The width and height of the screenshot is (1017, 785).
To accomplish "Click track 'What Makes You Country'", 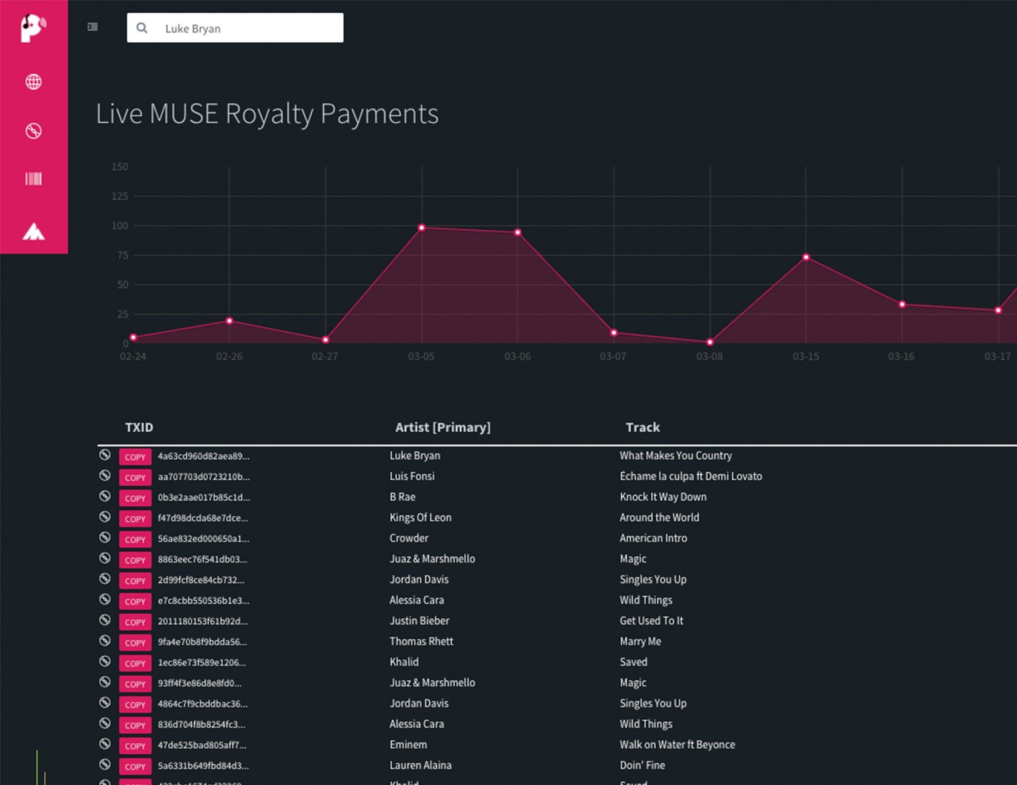I will [x=676, y=455].
